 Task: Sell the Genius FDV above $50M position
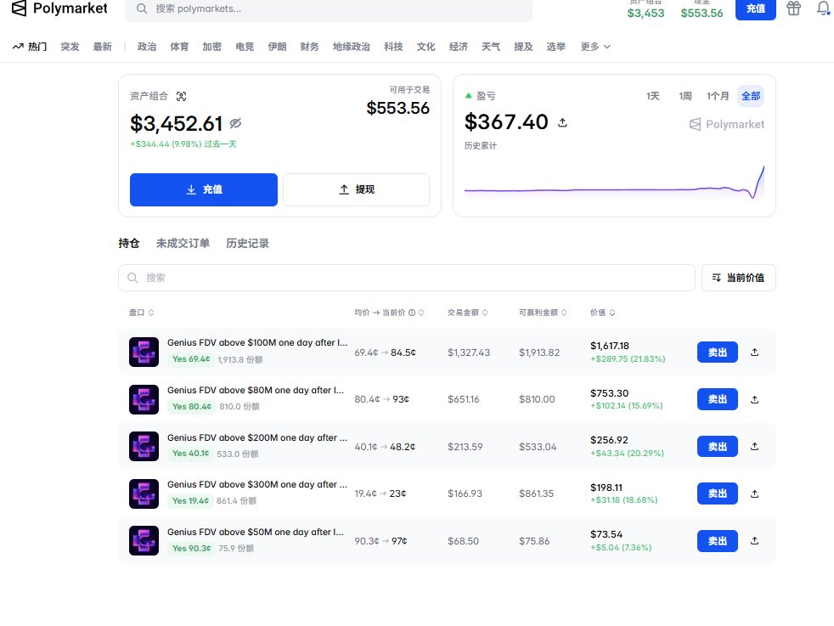(717, 540)
